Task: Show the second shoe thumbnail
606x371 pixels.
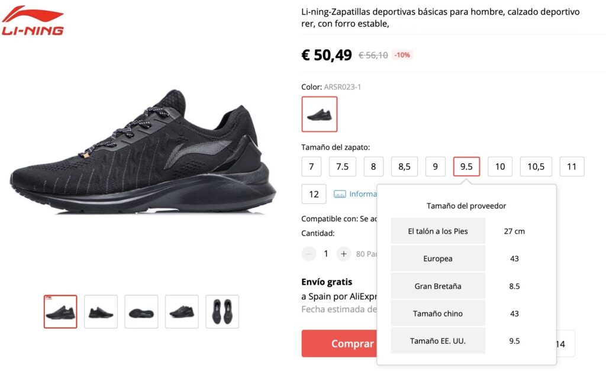Action: click(x=101, y=311)
